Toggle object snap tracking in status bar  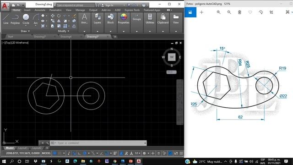pyautogui.click(x=102, y=153)
